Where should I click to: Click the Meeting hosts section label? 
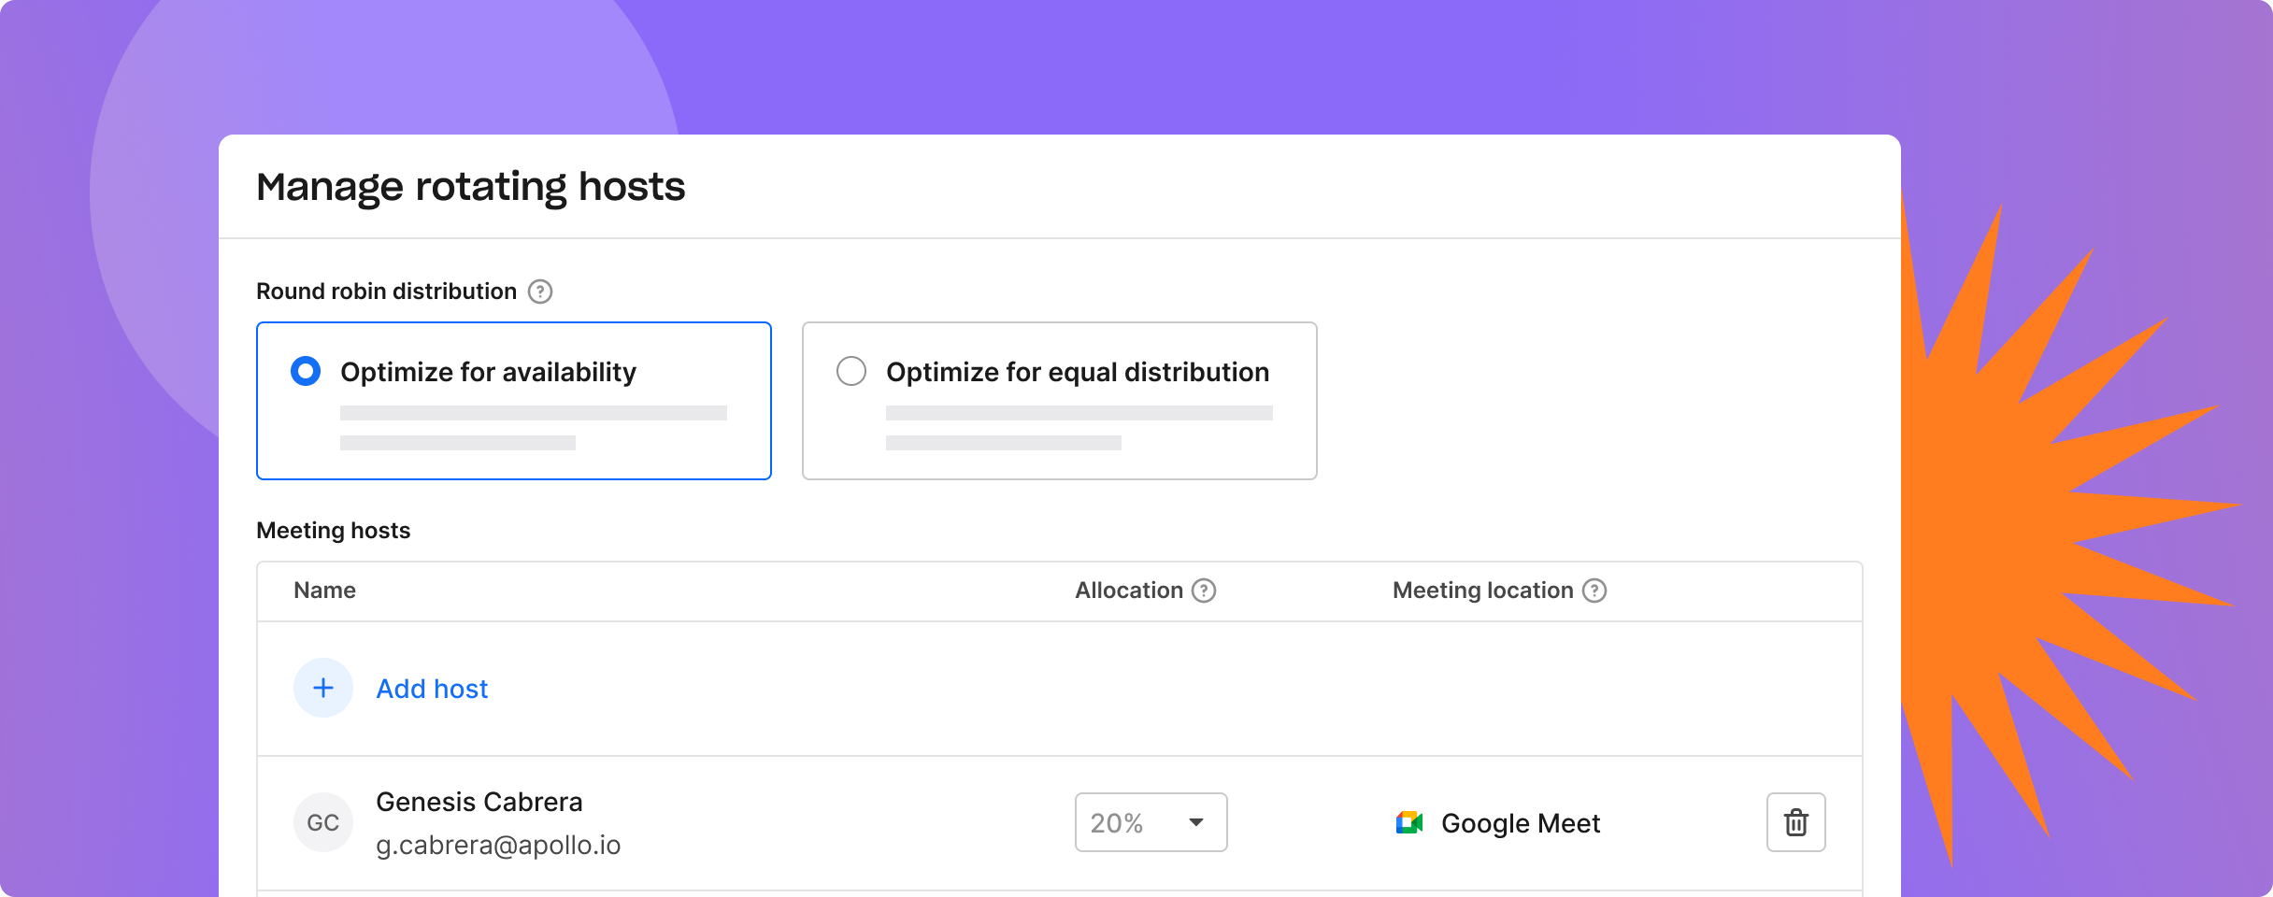(x=333, y=530)
